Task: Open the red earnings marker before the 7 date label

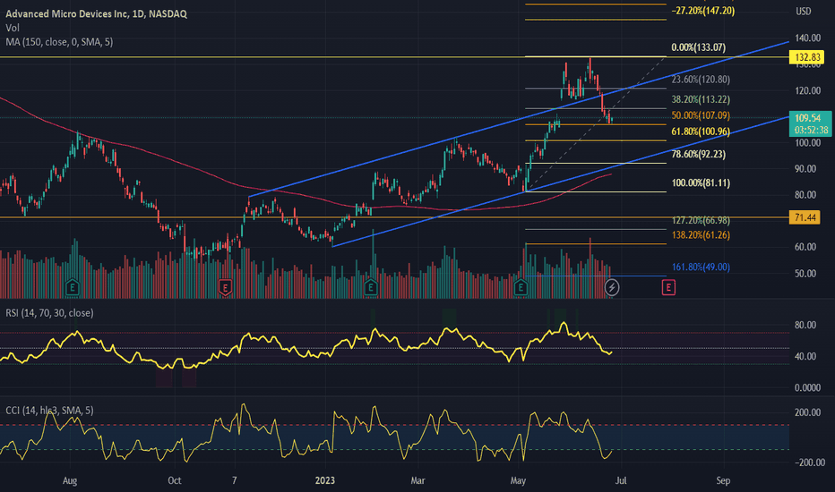Action: pos(225,288)
